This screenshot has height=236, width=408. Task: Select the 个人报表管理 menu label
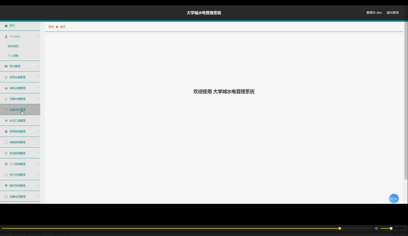[x=17, y=164]
